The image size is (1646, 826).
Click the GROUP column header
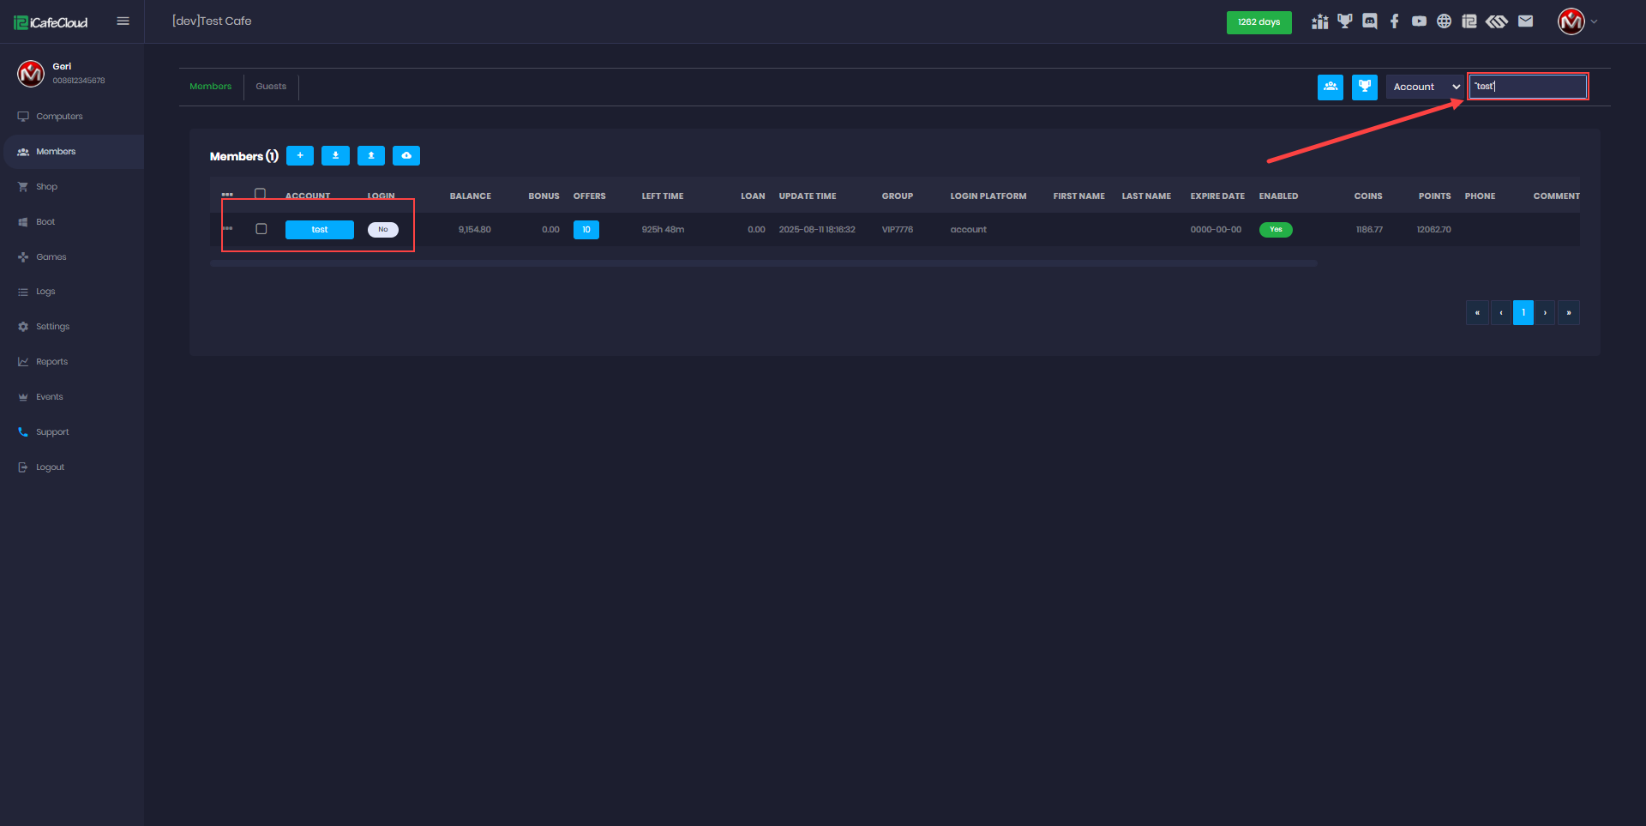point(898,196)
